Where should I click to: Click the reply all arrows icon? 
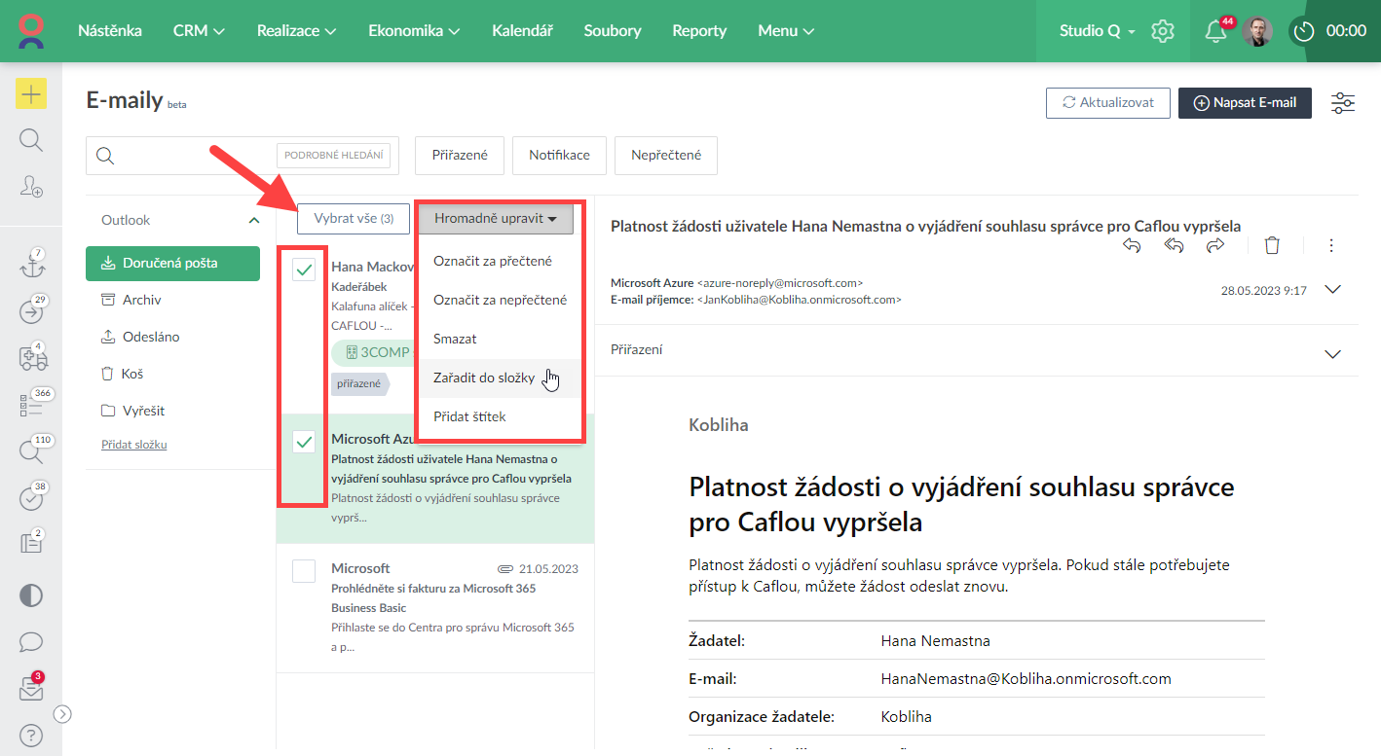pyautogui.click(x=1174, y=245)
